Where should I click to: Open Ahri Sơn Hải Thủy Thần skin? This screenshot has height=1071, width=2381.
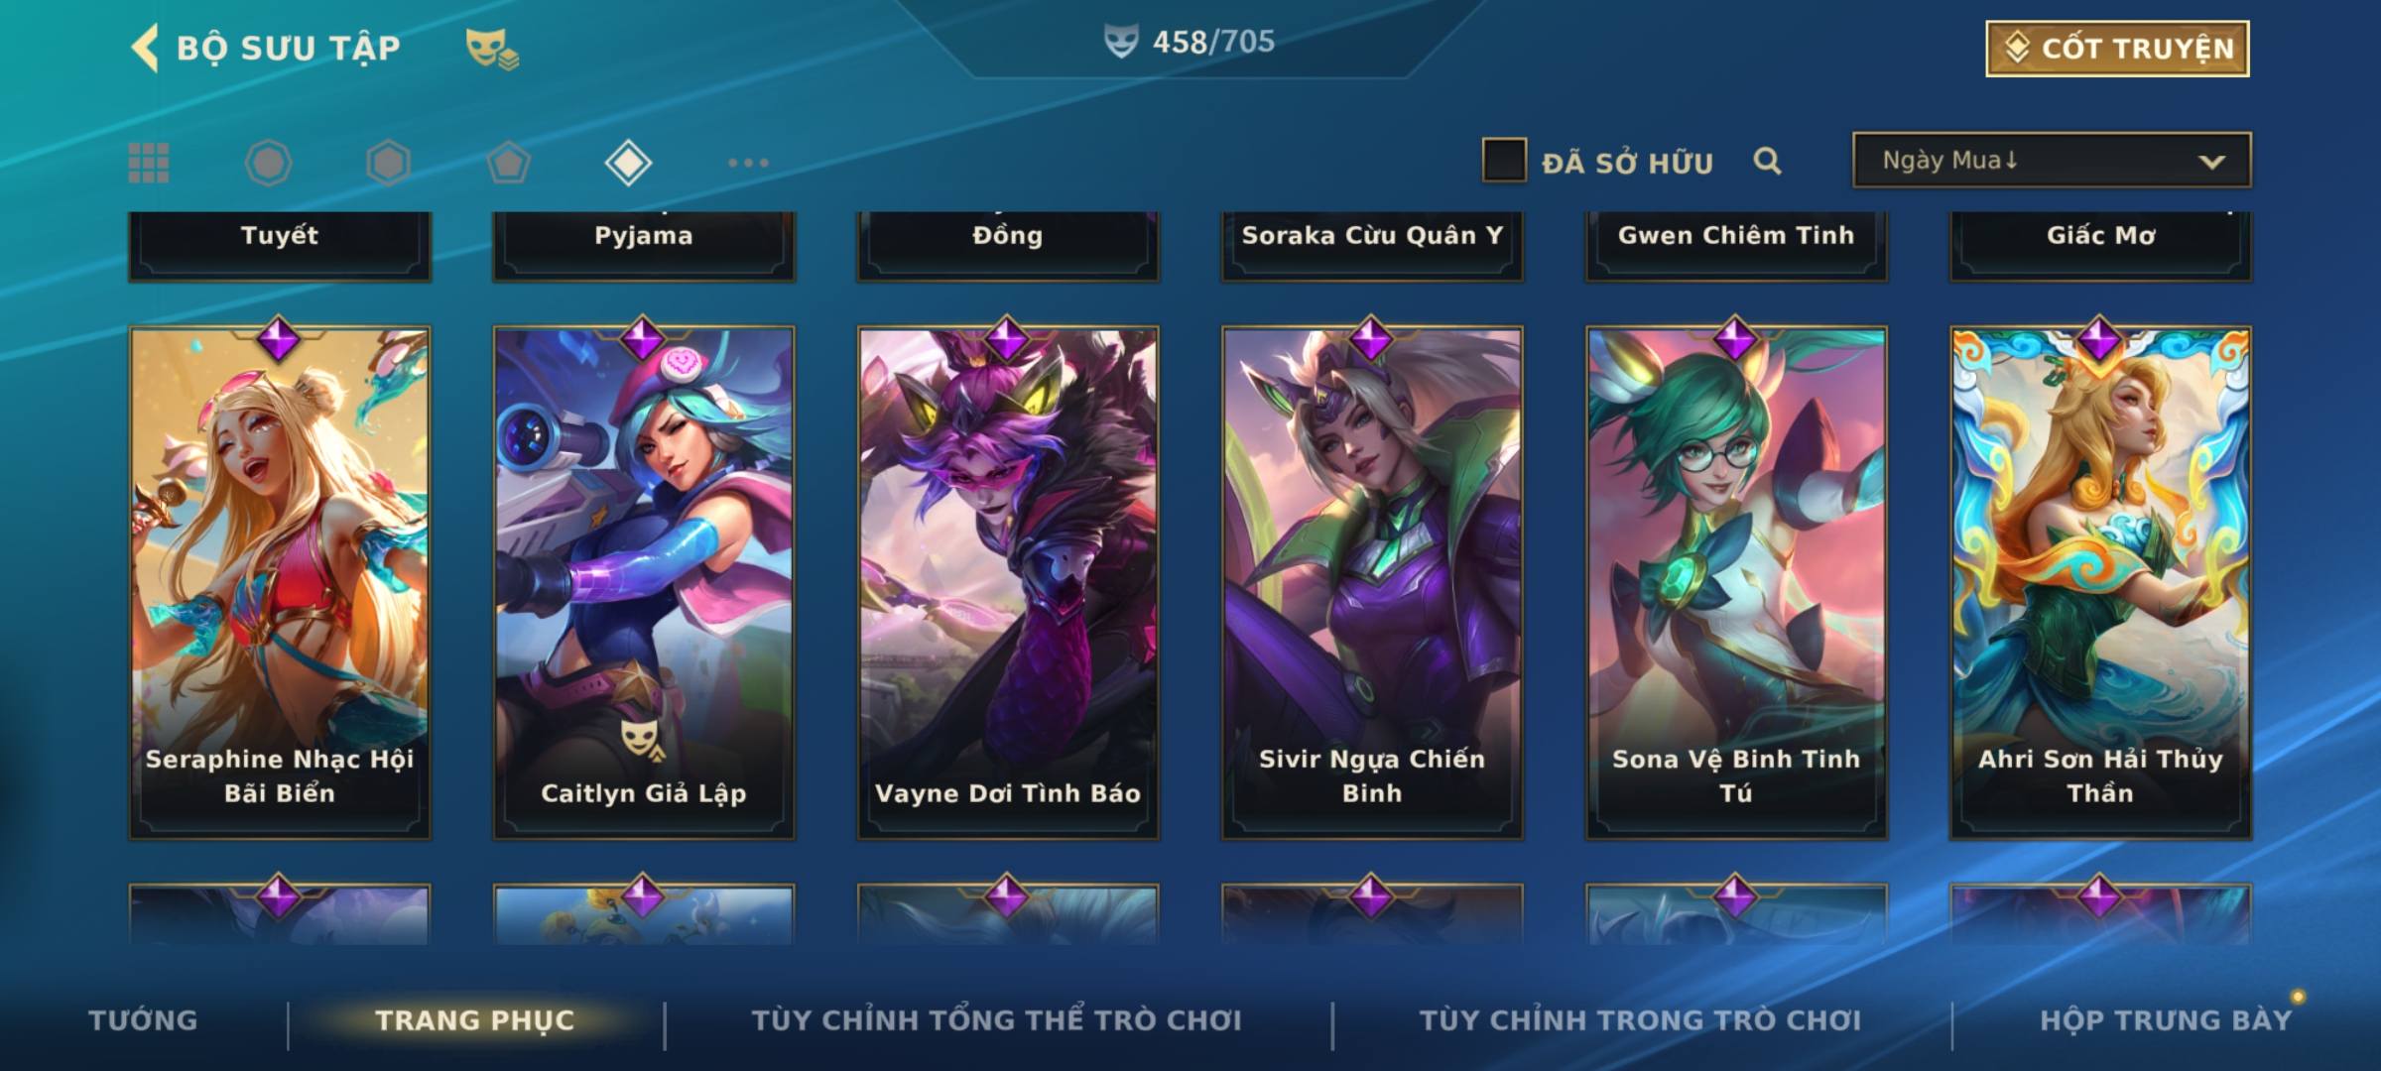point(2100,583)
